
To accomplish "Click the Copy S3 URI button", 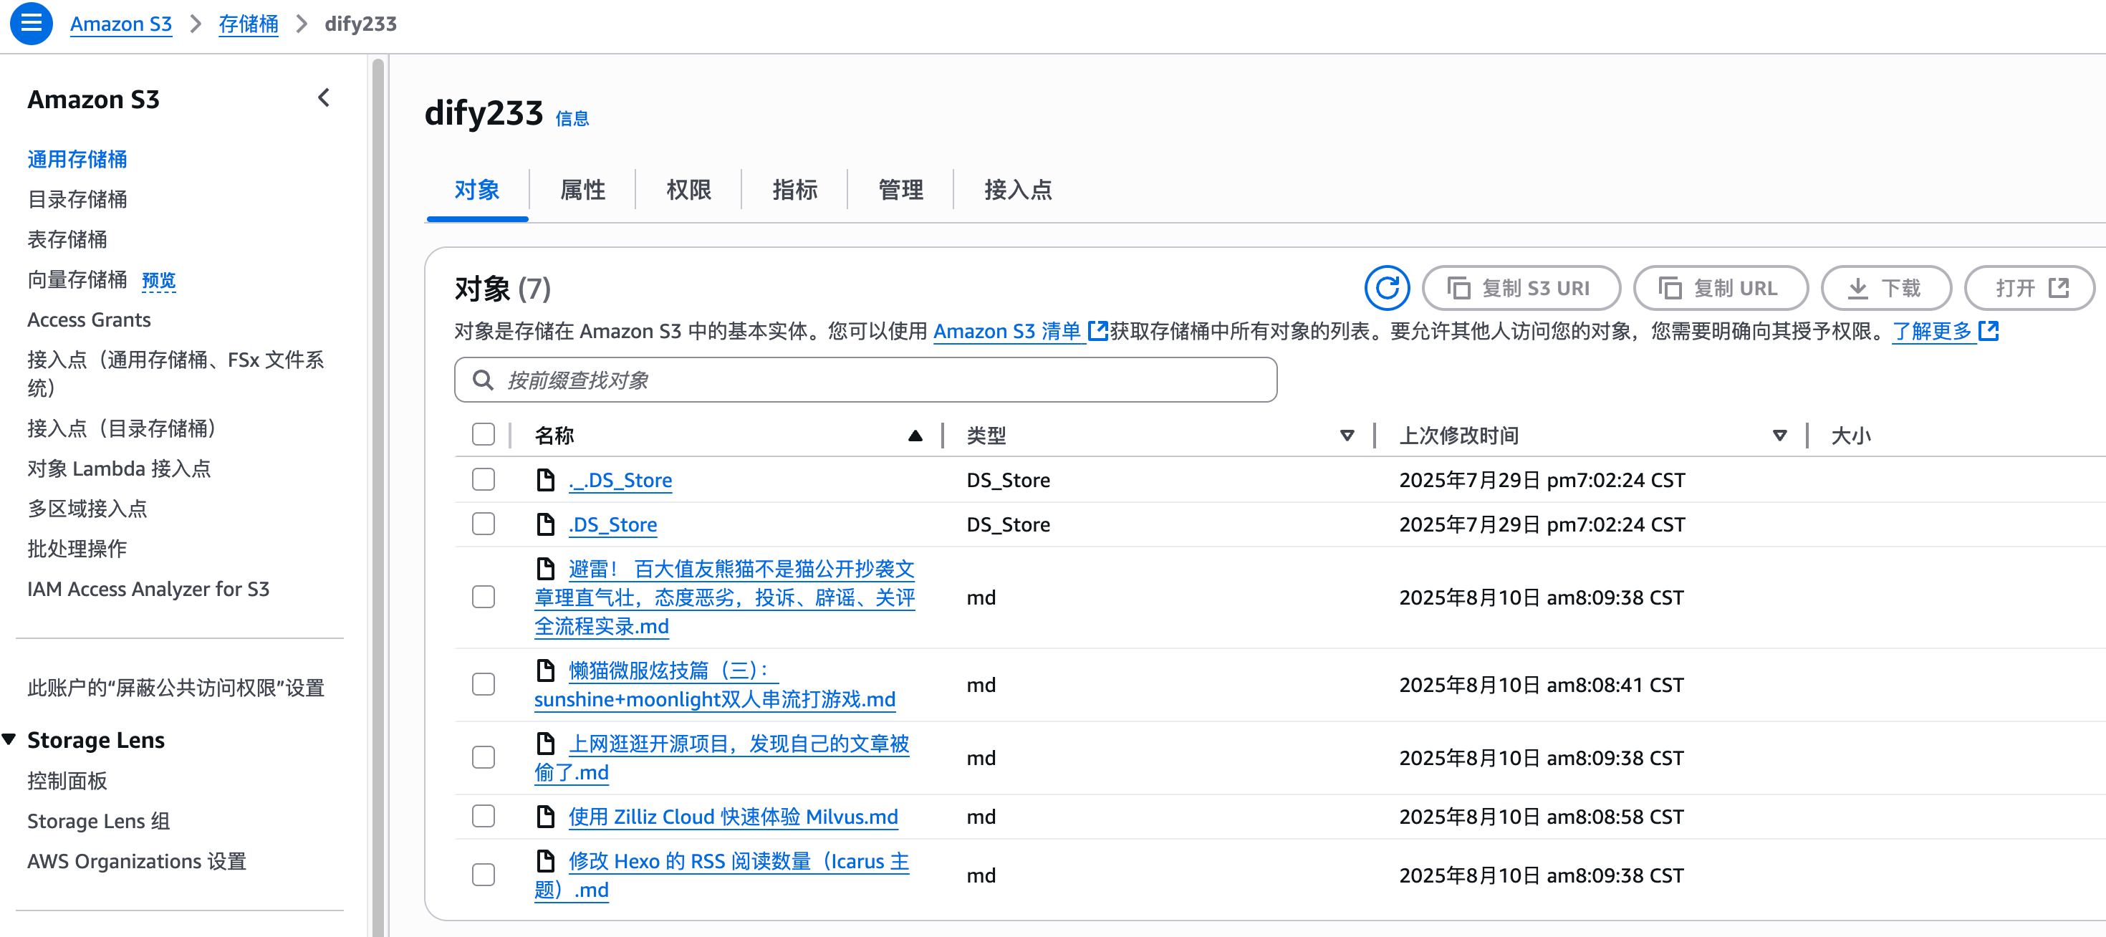I will pos(1521,288).
